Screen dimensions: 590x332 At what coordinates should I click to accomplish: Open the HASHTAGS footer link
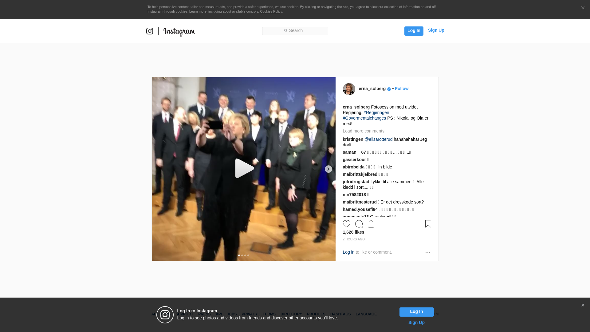pos(340,314)
